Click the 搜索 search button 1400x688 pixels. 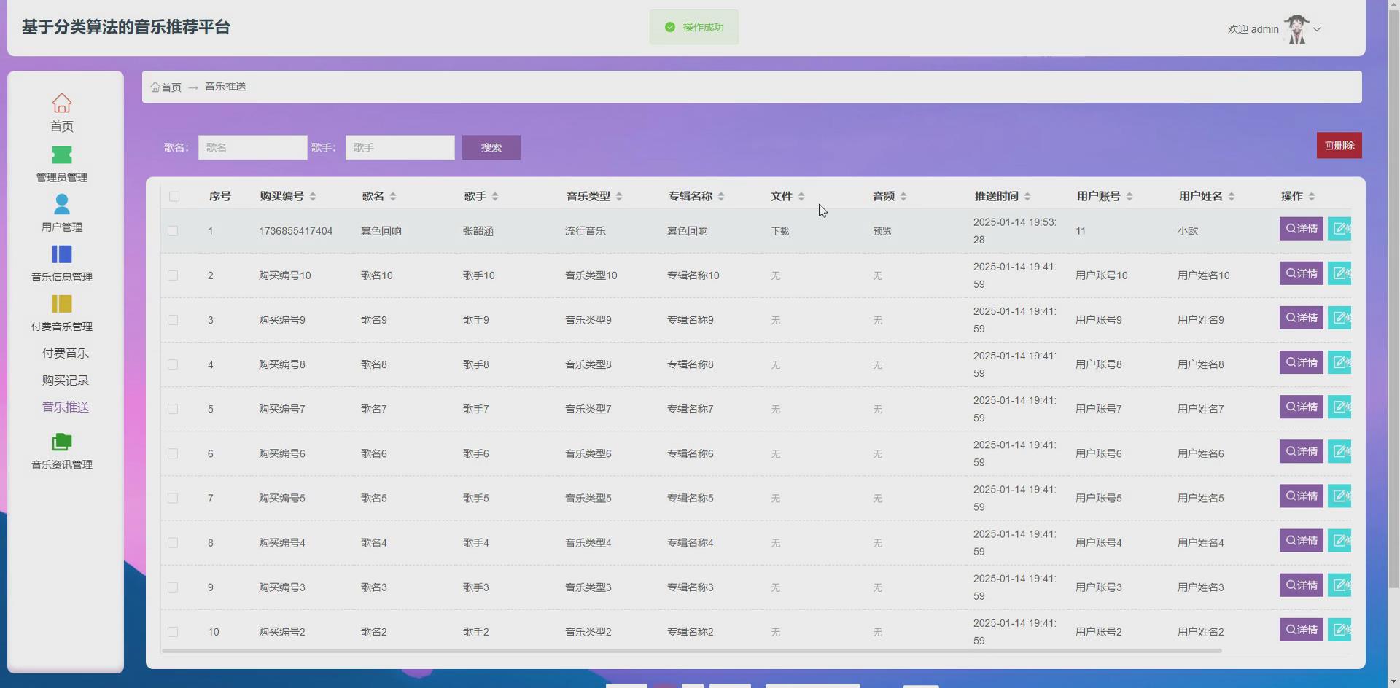(x=491, y=147)
